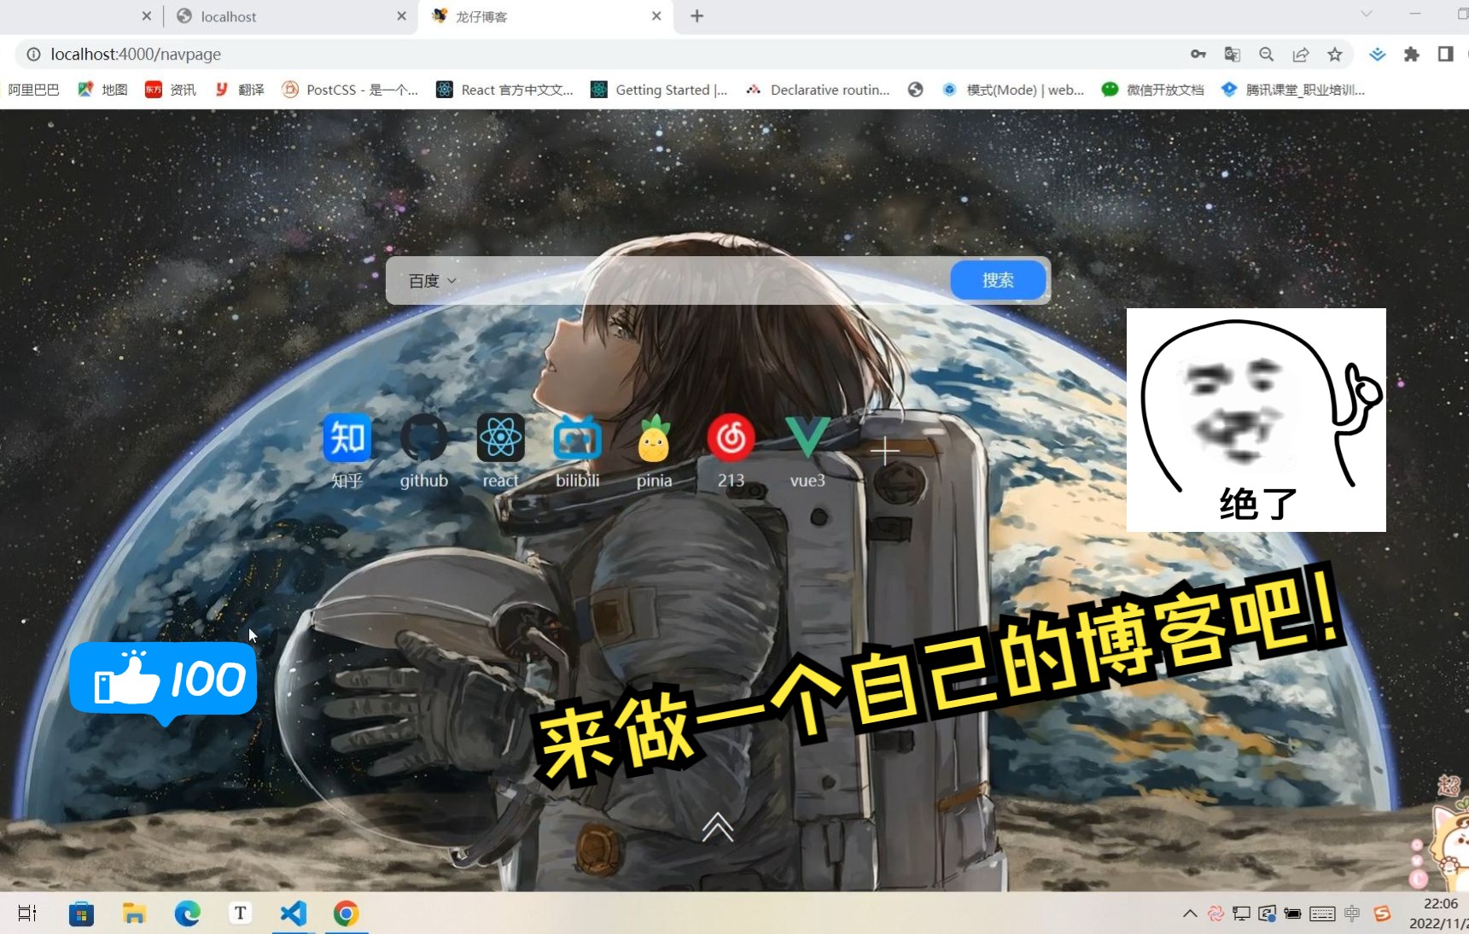Image resolution: width=1469 pixels, height=934 pixels.
Task: Switch to the 龙仔博客 tab
Action: pyautogui.click(x=545, y=16)
